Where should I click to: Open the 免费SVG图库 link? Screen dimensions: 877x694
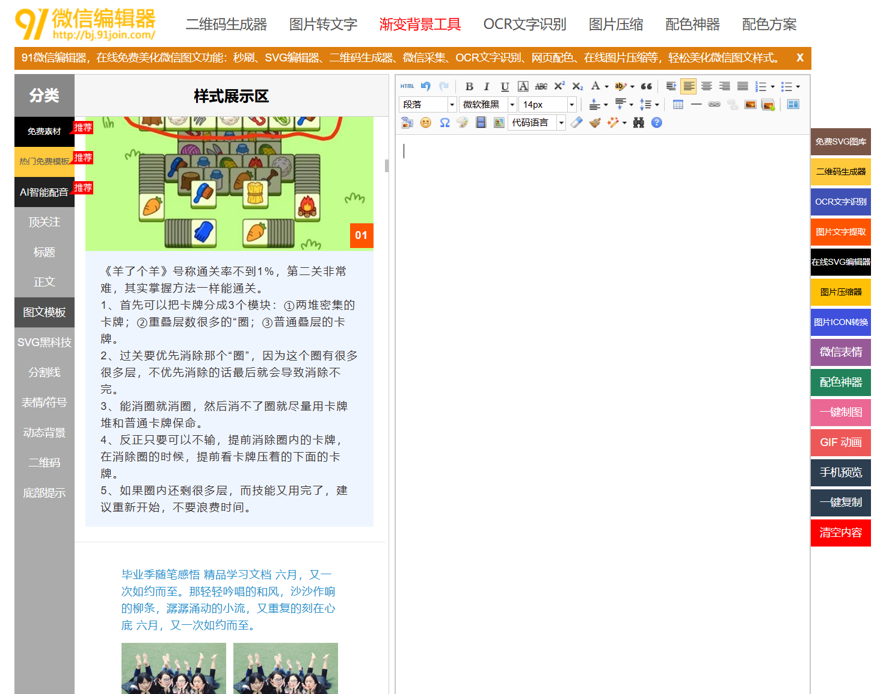[x=841, y=141]
